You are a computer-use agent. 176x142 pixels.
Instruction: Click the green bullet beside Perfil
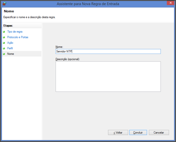pos(4,48)
